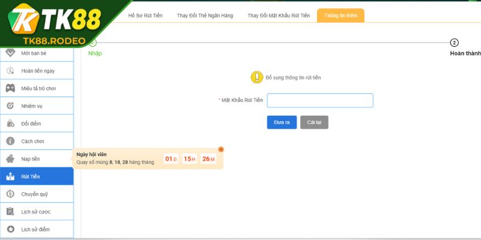
Task: Click the Nhiệm vụ target icon
Action: pos(10,106)
